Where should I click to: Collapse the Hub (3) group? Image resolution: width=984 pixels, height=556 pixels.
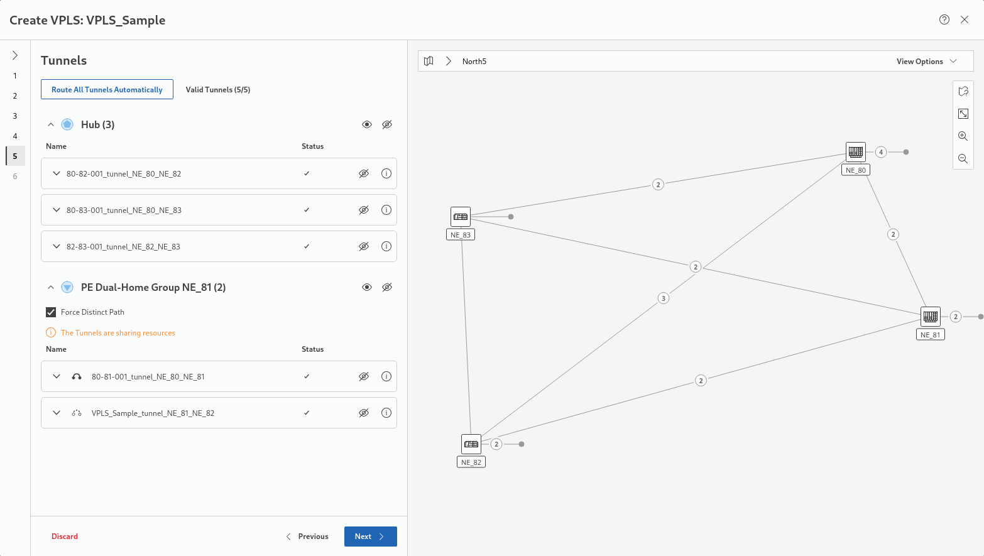[x=51, y=124]
